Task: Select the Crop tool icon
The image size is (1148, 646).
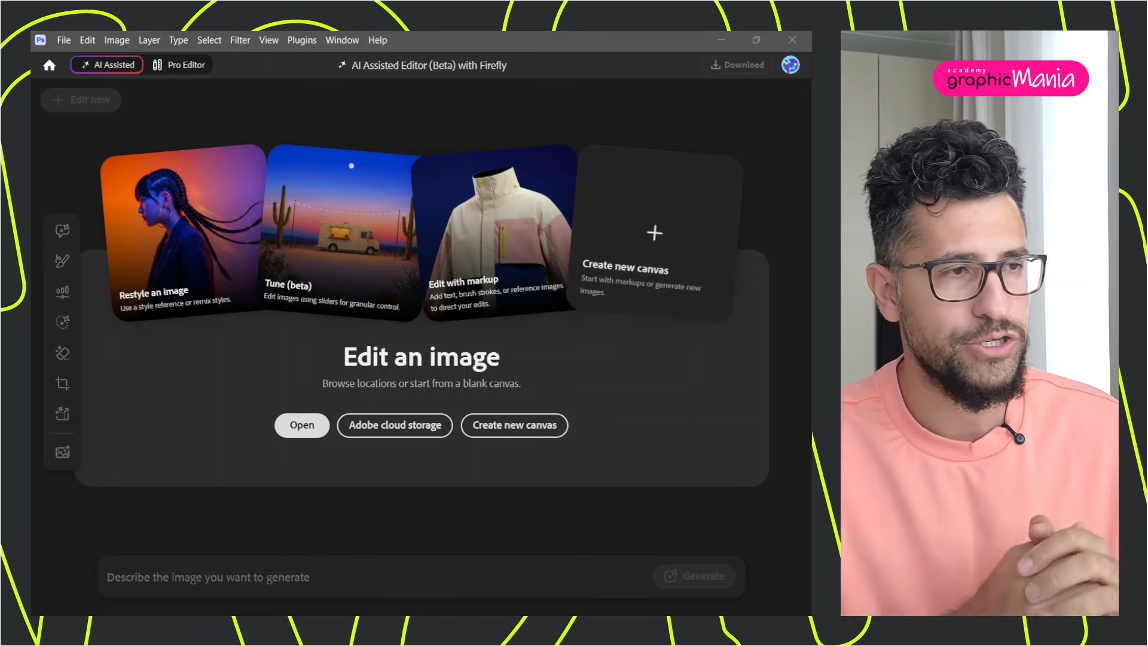Action: [62, 383]
